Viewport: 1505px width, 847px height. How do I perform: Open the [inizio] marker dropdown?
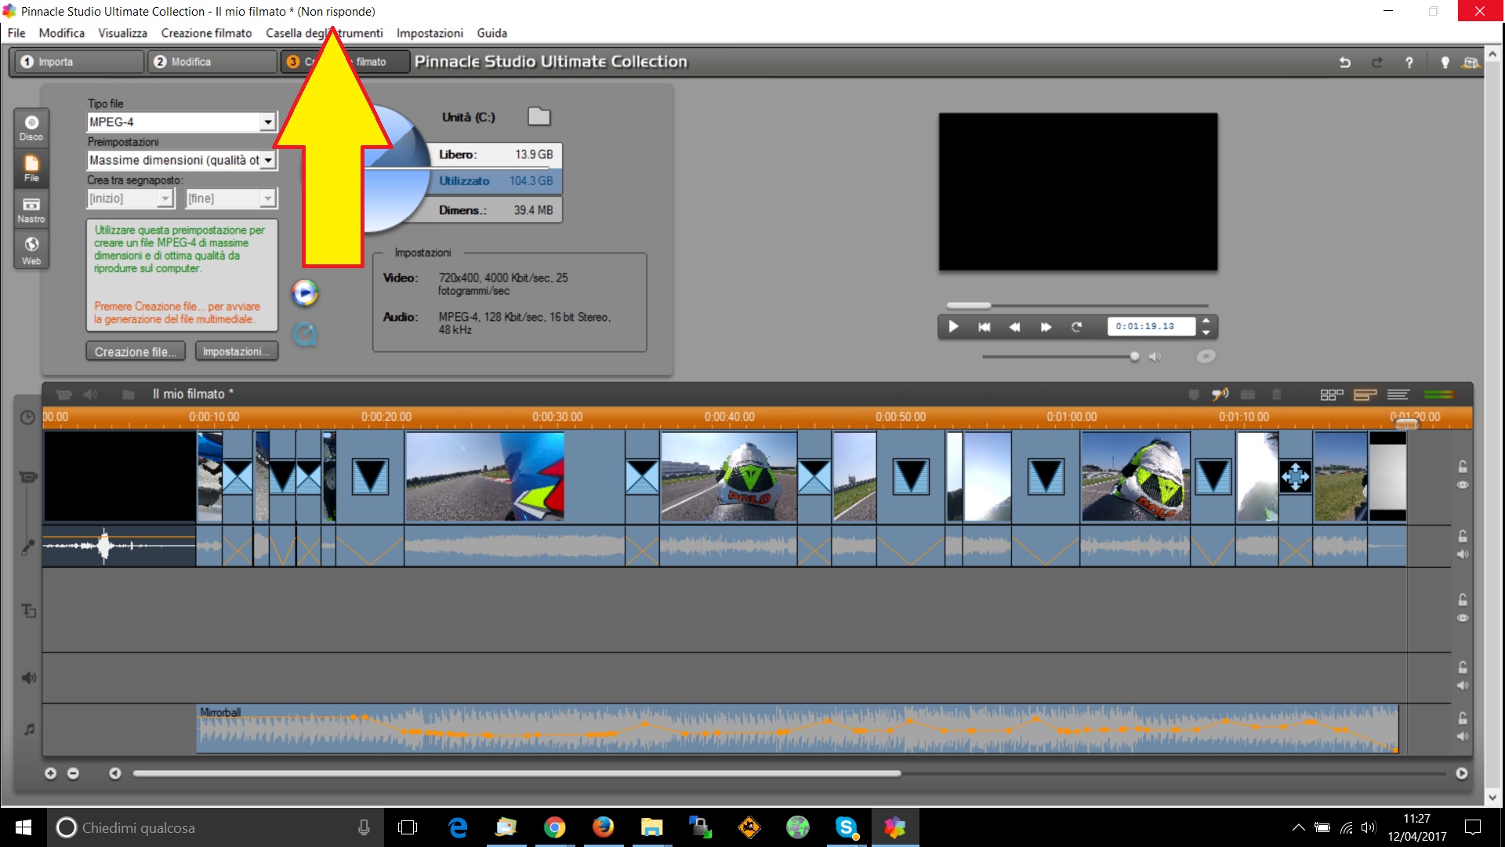(165, 198)
